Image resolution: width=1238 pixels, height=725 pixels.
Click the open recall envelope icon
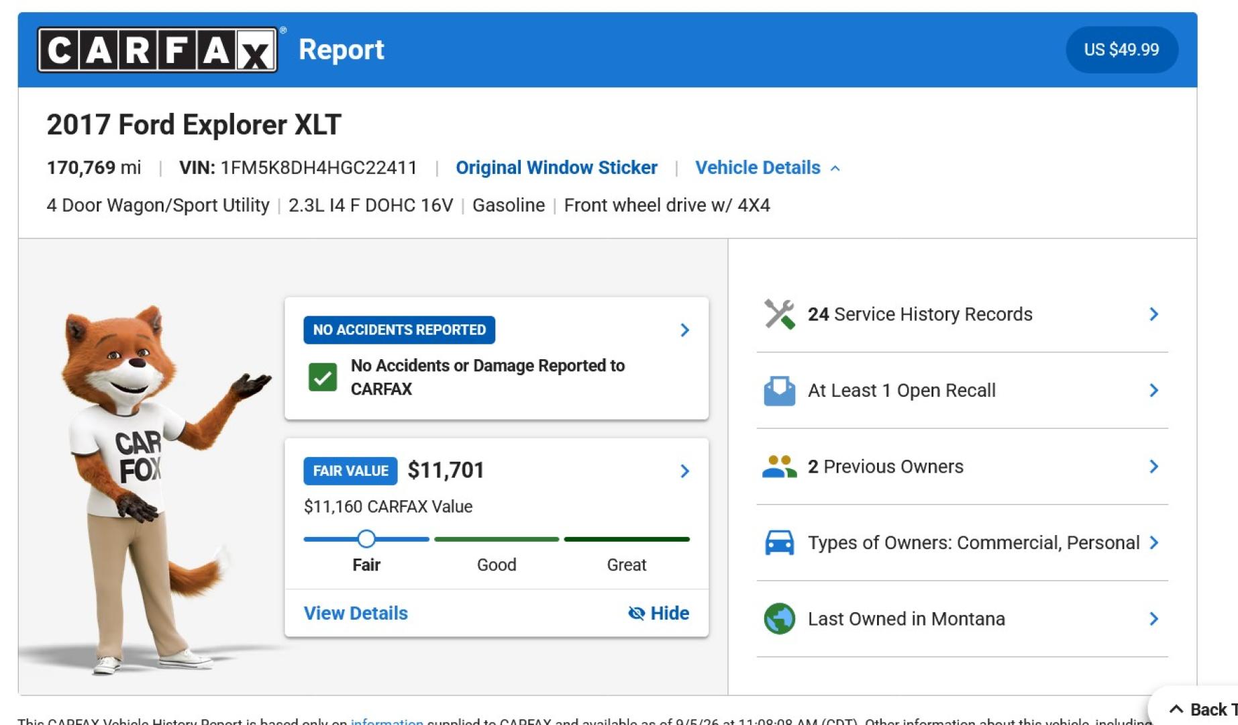click(779, 391)
